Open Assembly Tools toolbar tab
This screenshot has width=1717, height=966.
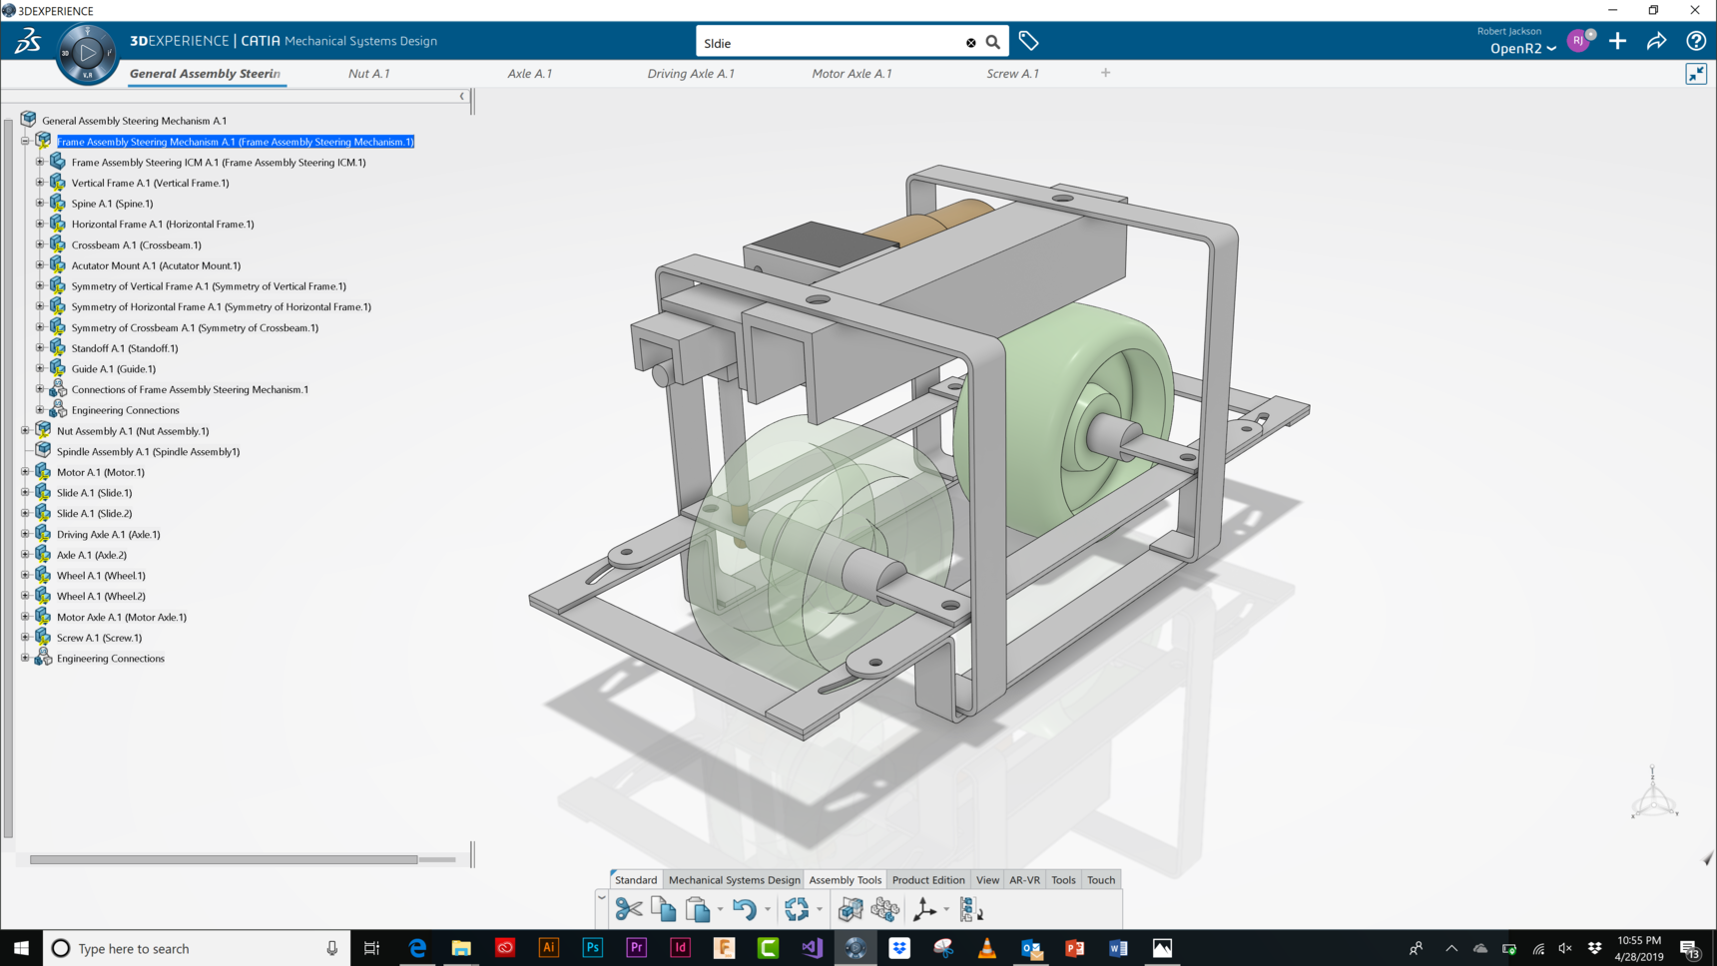pyautogui.click(x=845, y=879)
